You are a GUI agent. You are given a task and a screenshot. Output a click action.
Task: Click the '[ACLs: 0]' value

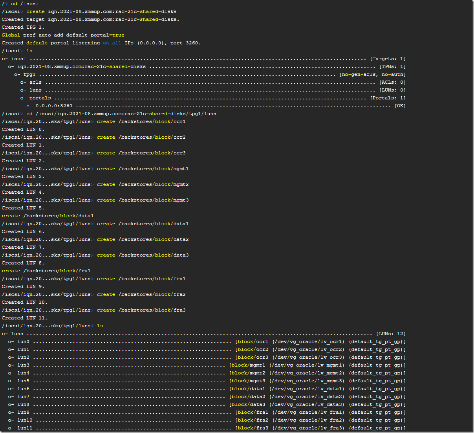click(392, 82)
